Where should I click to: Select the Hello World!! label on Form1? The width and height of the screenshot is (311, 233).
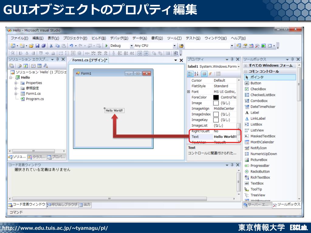[114, 110]
